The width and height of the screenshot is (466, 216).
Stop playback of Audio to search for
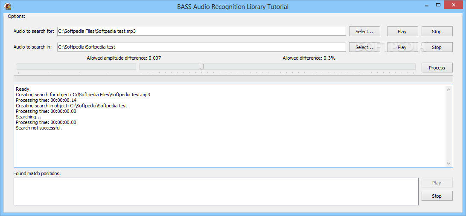tap(437, 32)
